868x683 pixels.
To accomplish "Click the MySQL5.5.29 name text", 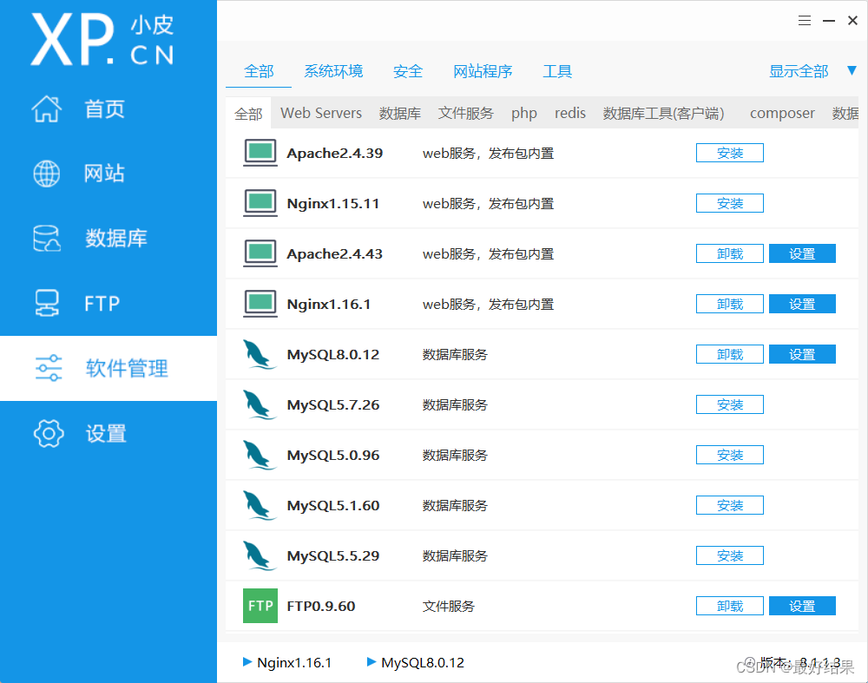I will pos(333,556).
